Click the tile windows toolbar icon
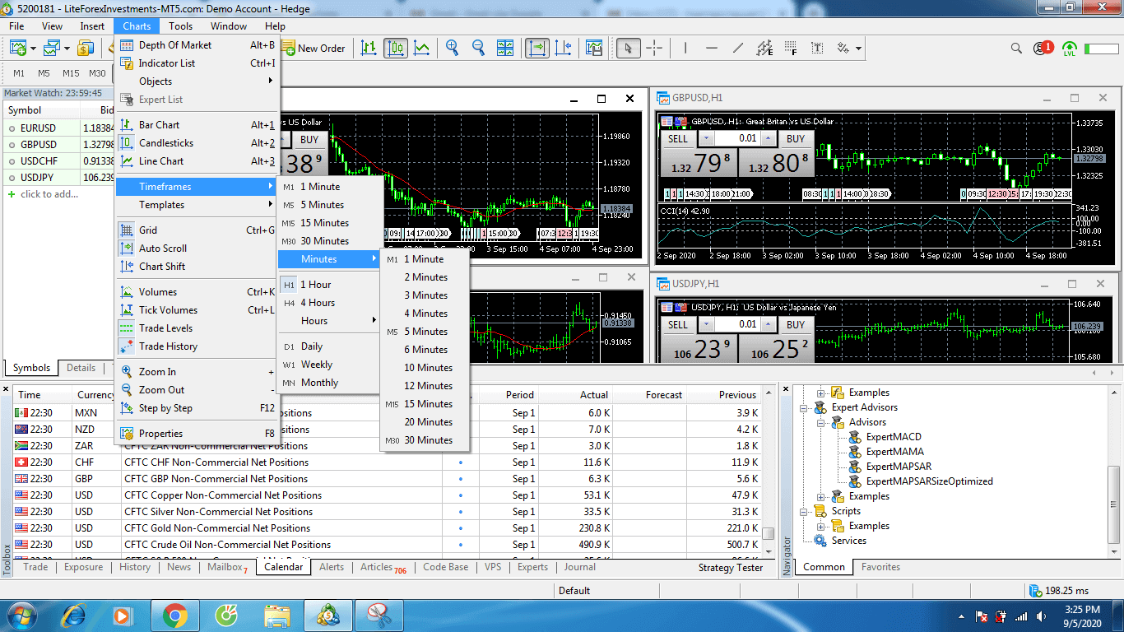 click(x=505, y=49)
